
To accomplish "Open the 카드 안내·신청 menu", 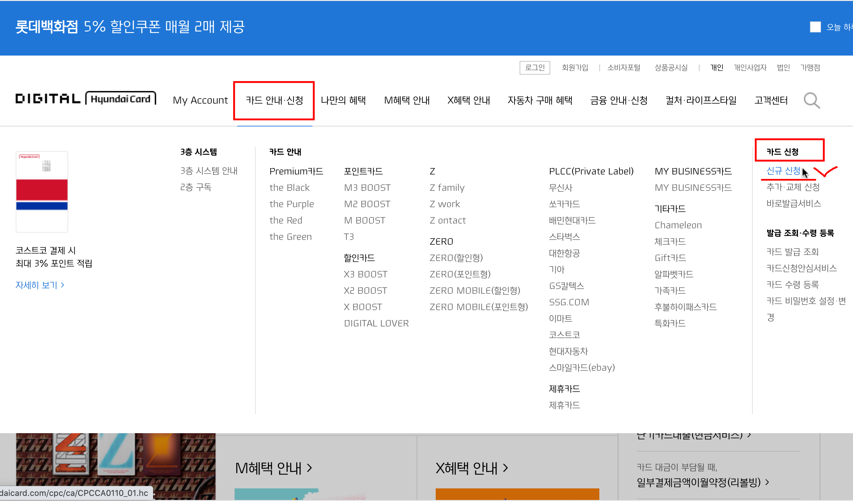I will (x=274, y=100).
